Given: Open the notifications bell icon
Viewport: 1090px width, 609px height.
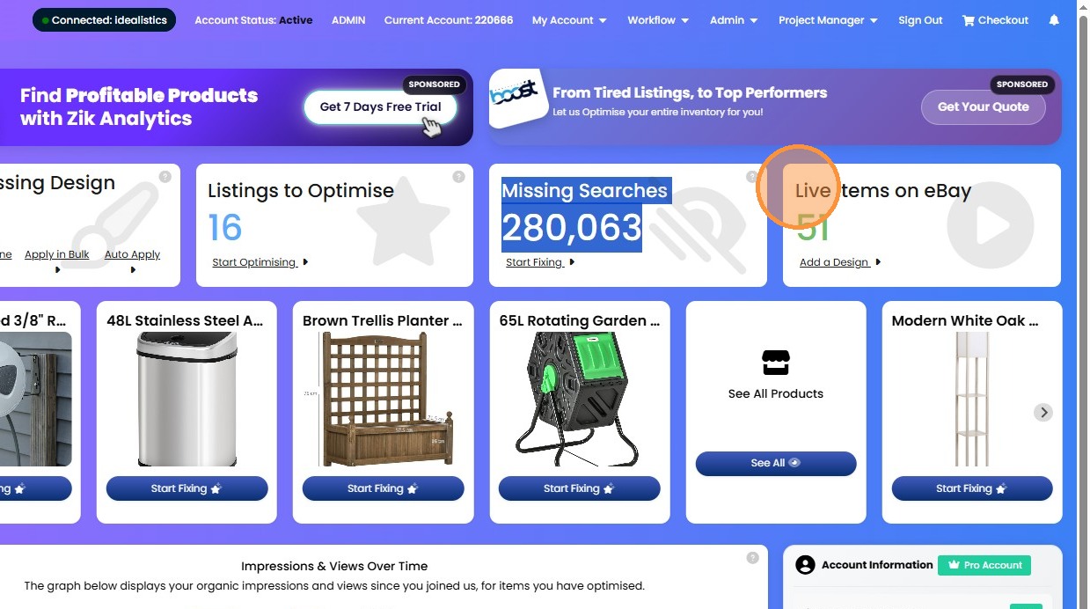Looking at the screenshot, I should click(1054, 20).
